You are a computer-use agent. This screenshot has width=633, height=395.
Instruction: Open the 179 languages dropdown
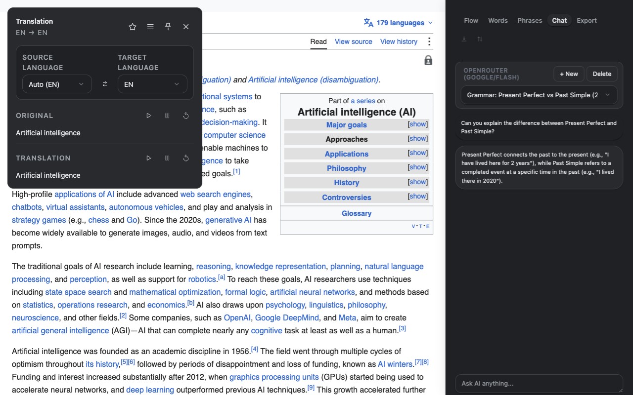tap(398, 23)
